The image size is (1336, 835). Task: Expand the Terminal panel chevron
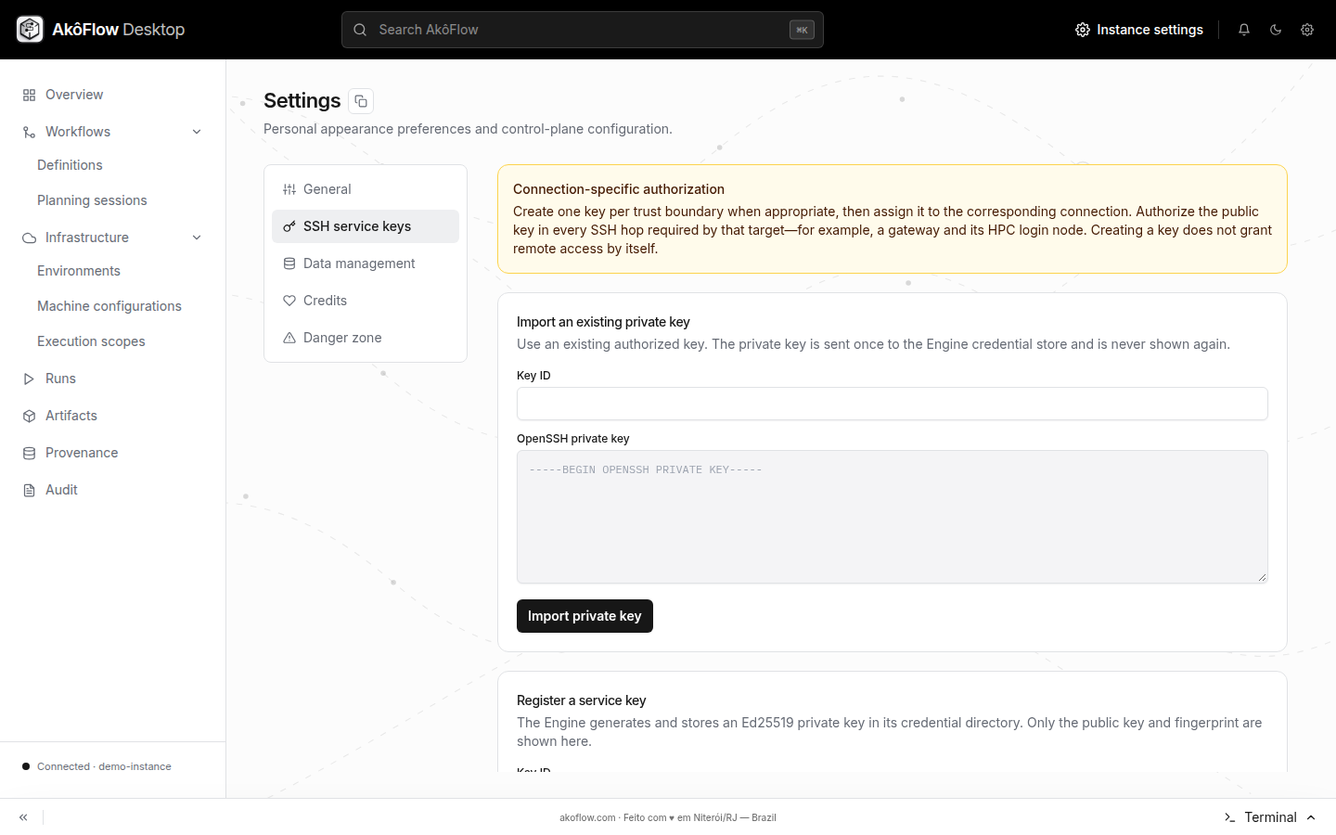click(x=1311, y=817)
